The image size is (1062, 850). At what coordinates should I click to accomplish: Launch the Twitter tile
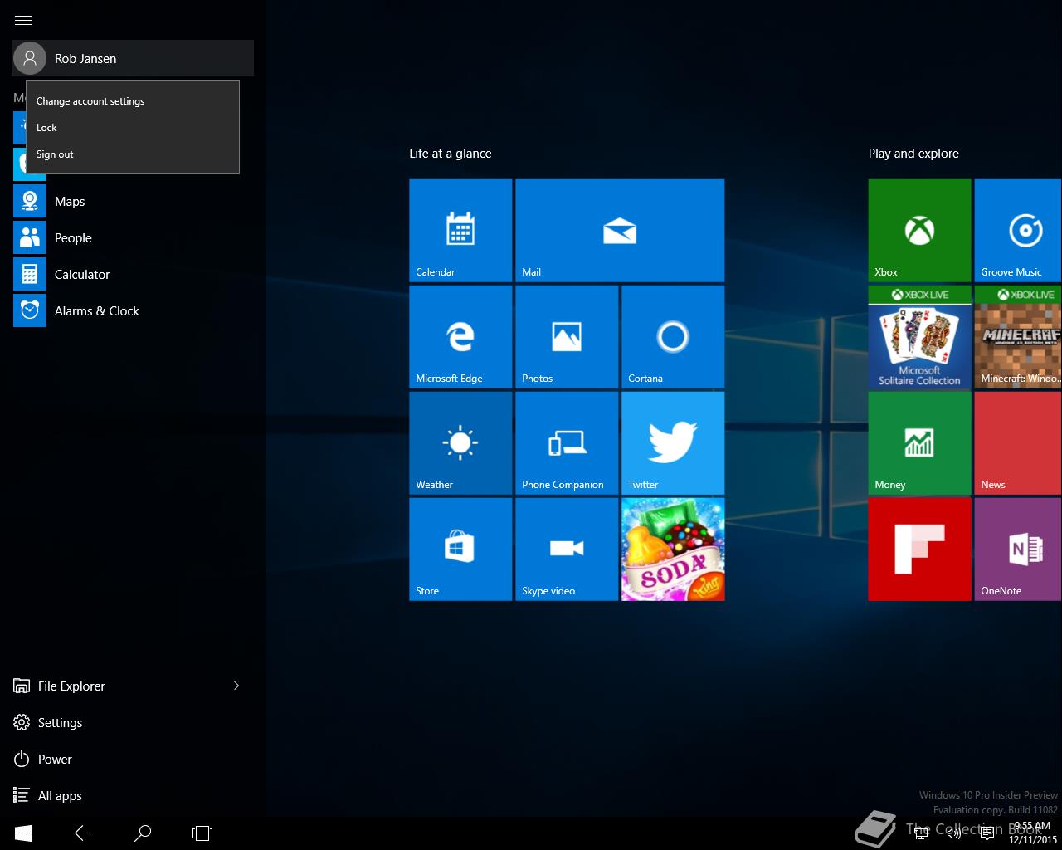(x=673, y=443)
